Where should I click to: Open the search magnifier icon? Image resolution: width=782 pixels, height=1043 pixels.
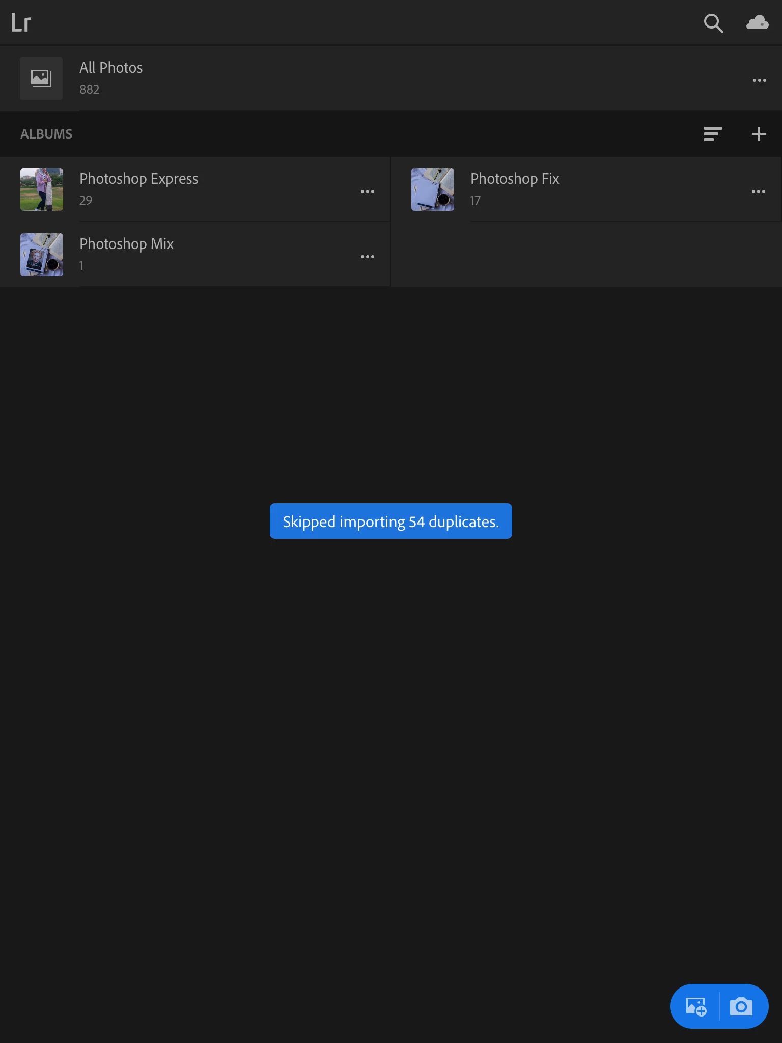point(713,23)
